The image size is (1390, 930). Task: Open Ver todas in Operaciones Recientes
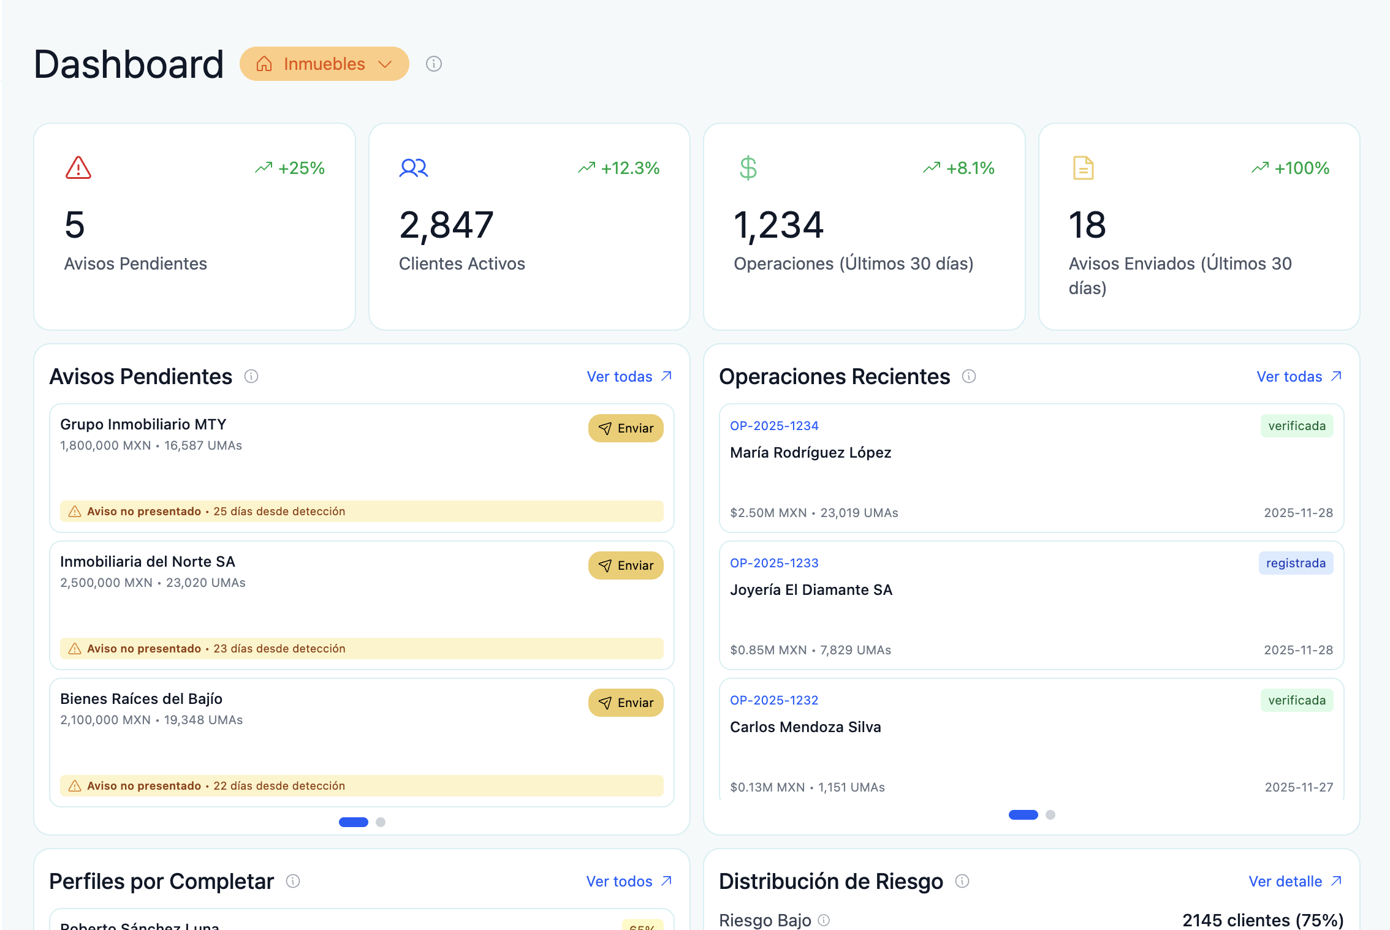tap(1299, 376)
